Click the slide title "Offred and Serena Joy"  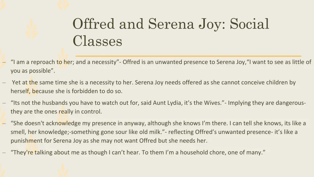click(170, 24)
